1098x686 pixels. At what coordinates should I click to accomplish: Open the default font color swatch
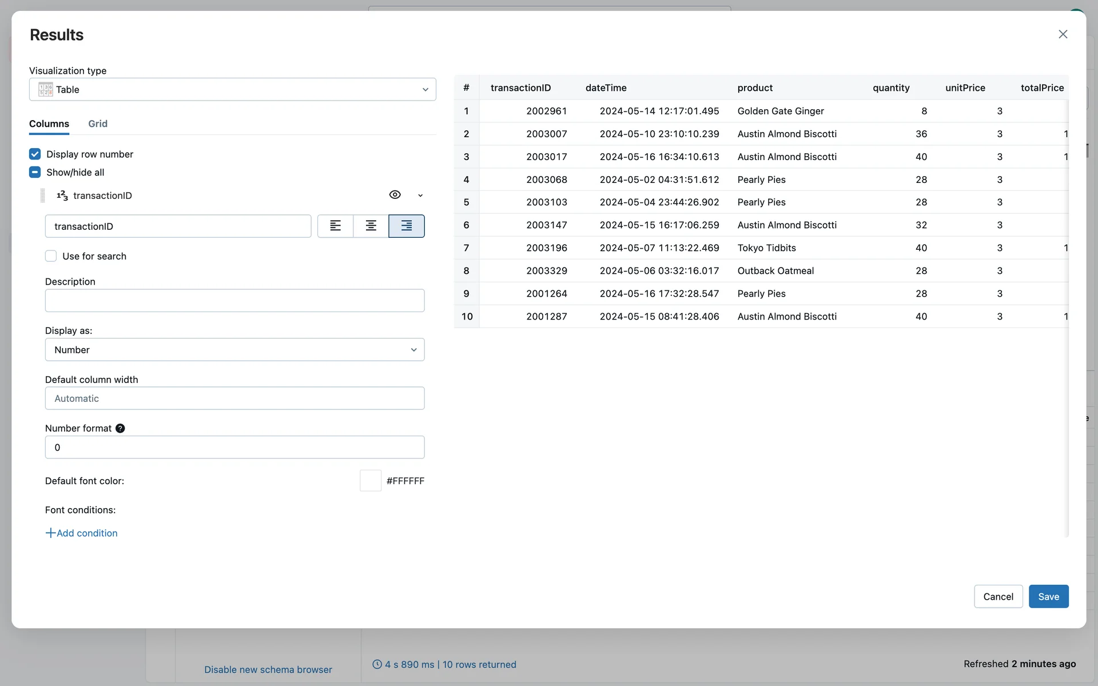pyautogui.click(x=370, y=481)
